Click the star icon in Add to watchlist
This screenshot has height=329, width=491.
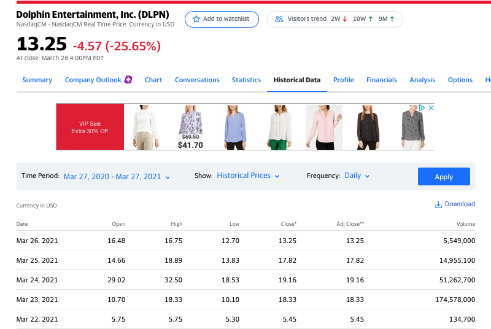[x=196, y=19]
